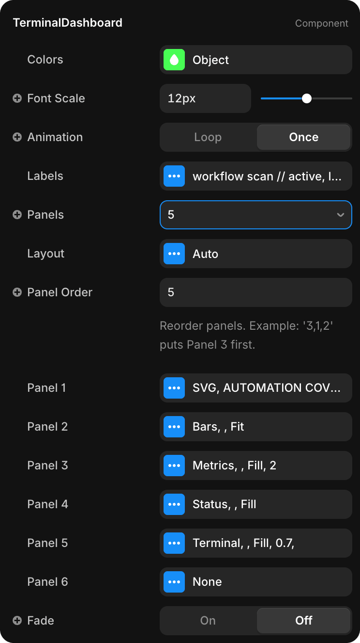360x643 pixels.
Task: Open the Panel 5 Terminal settings
Action: click(x=256, y=543)
